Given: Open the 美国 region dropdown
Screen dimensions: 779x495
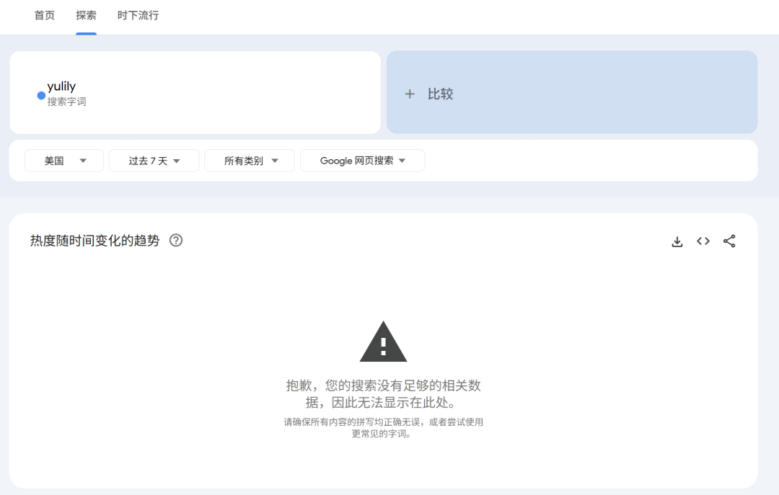Looking at the screenshot, I should [63, 161].
